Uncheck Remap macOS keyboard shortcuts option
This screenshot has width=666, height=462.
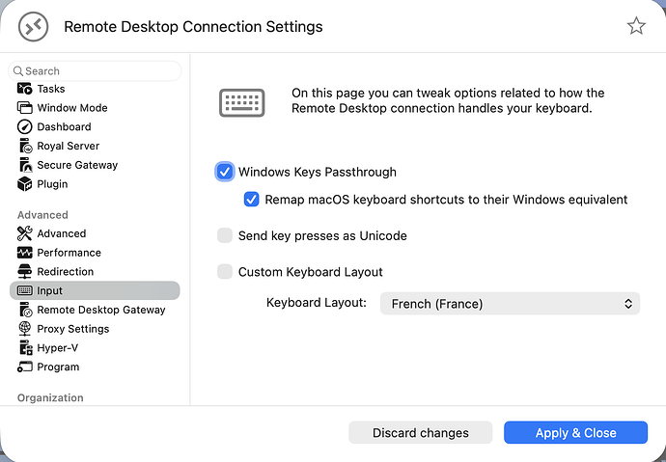click(251, 200)
